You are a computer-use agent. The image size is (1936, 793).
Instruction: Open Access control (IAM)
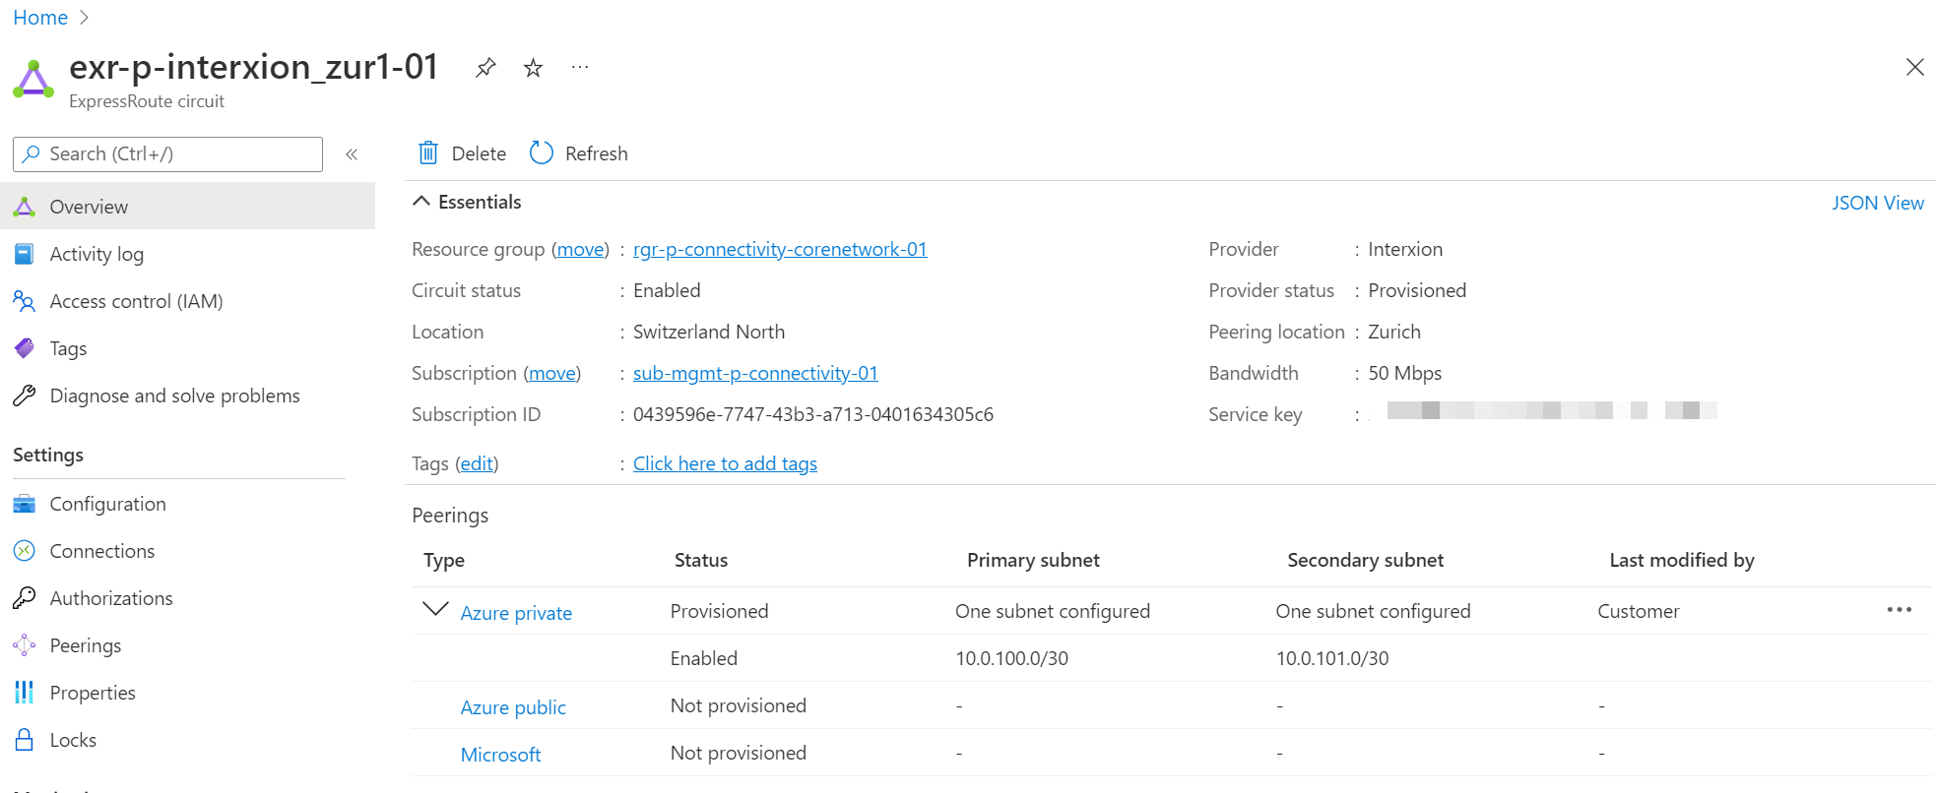tap(136, 301)
